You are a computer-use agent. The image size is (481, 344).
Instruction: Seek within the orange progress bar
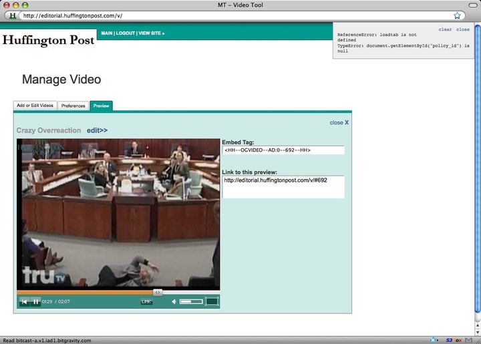85,293
